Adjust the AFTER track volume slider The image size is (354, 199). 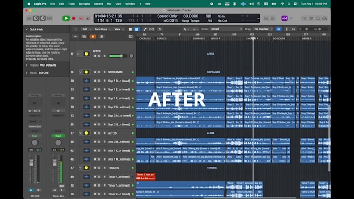pos(118,56)
